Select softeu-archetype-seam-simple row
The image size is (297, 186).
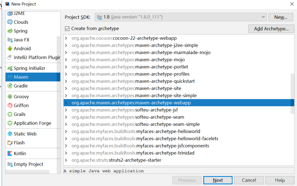point(179,124)
